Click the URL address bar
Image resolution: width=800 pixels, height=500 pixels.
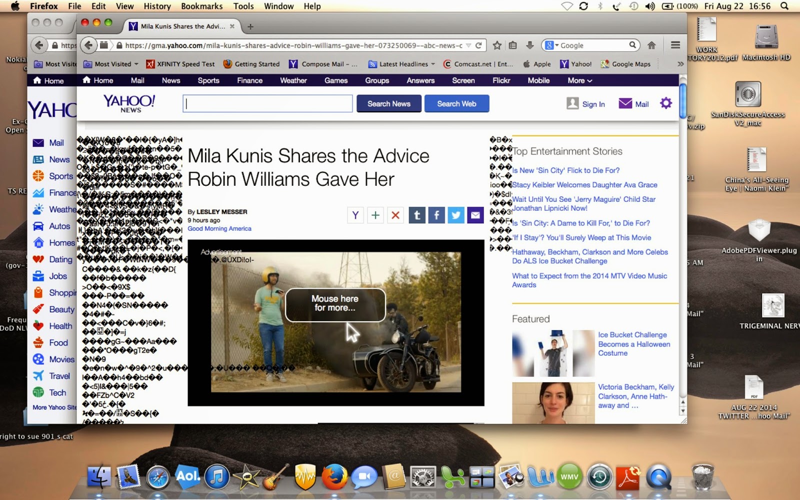click(x=293, y=45)
